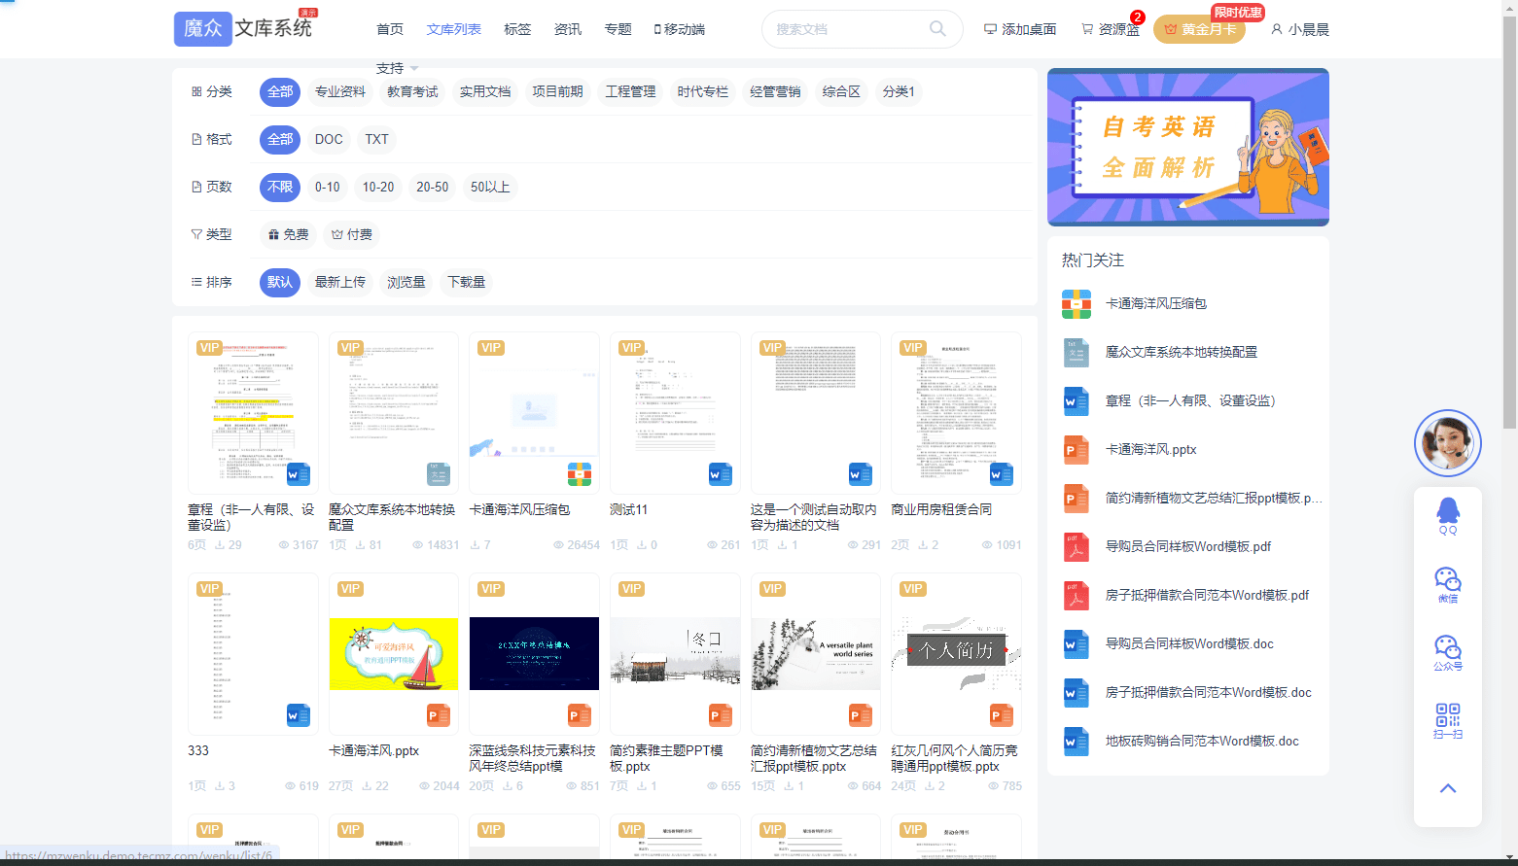Select the 免费 type filter
1518x866 pixels.
[287, 234]
